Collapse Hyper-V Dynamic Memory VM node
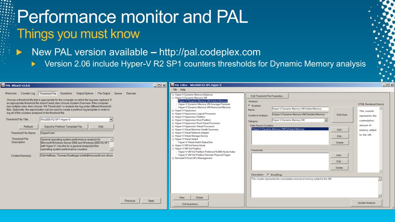395x222 pixels. pos(173,98)
